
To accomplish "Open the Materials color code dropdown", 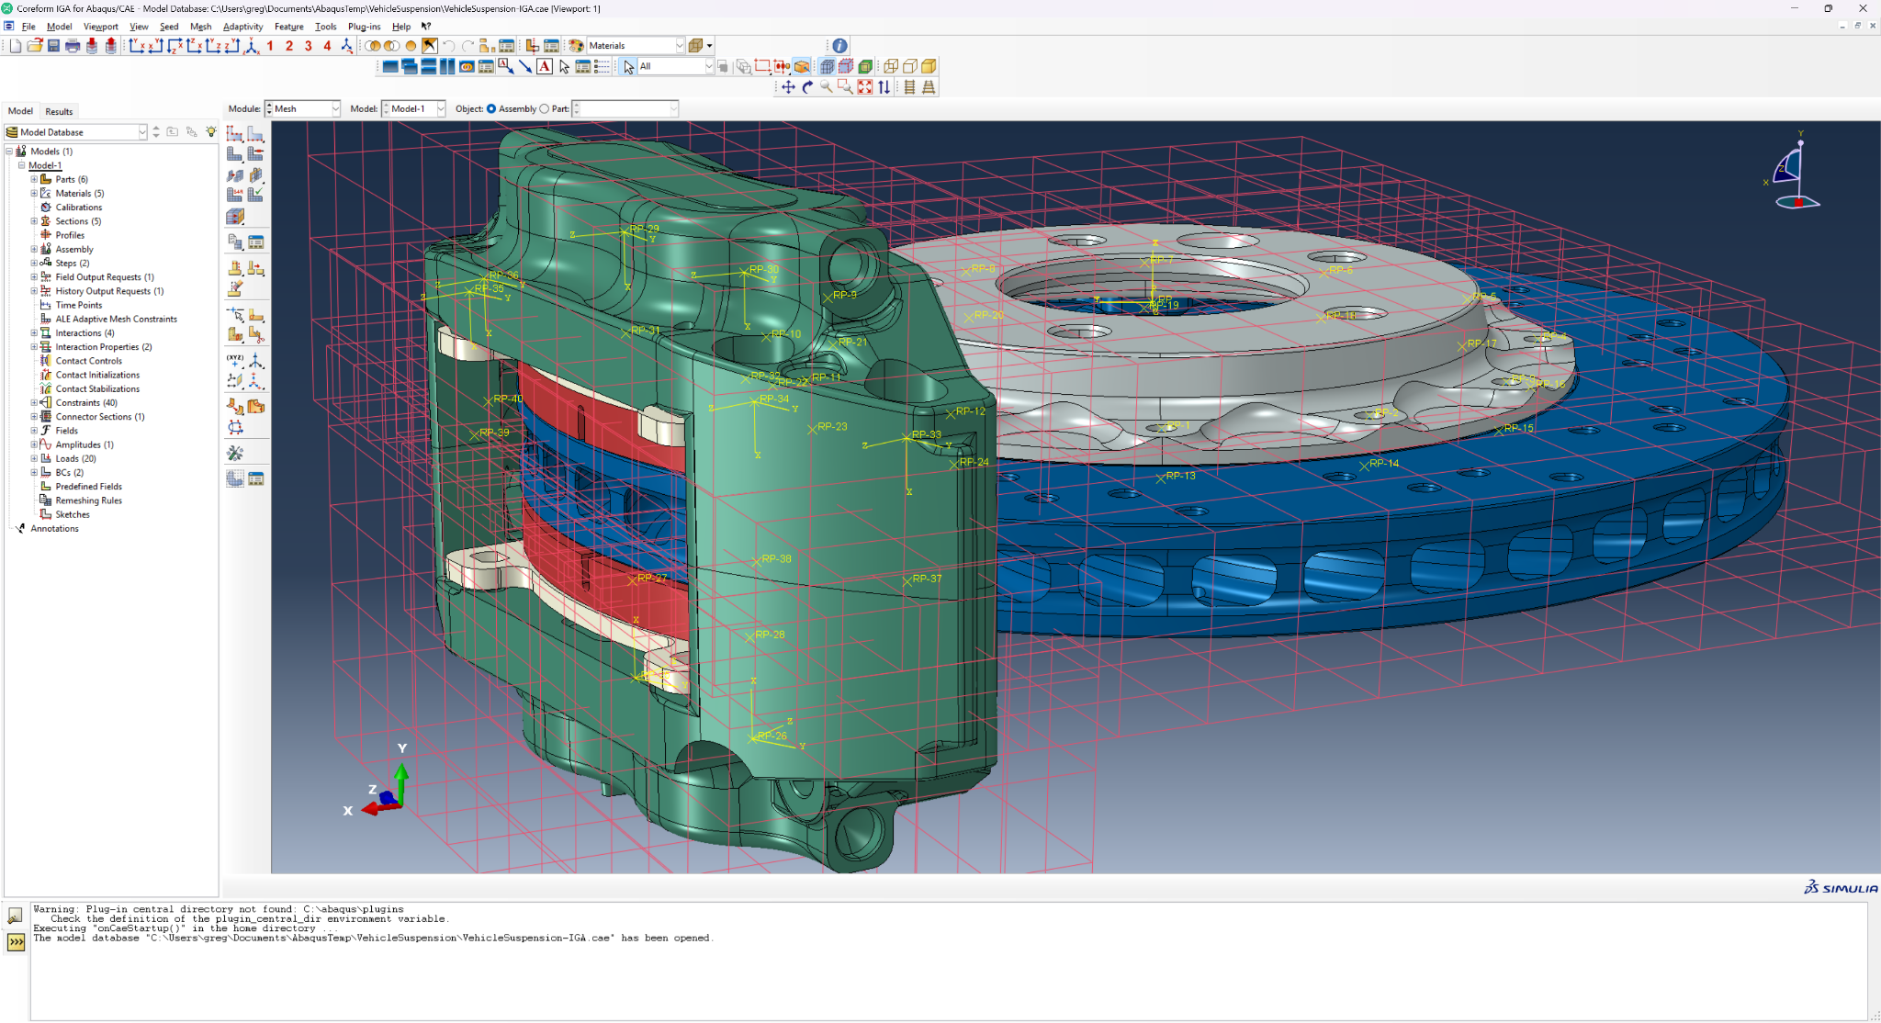I will (636, 46).
